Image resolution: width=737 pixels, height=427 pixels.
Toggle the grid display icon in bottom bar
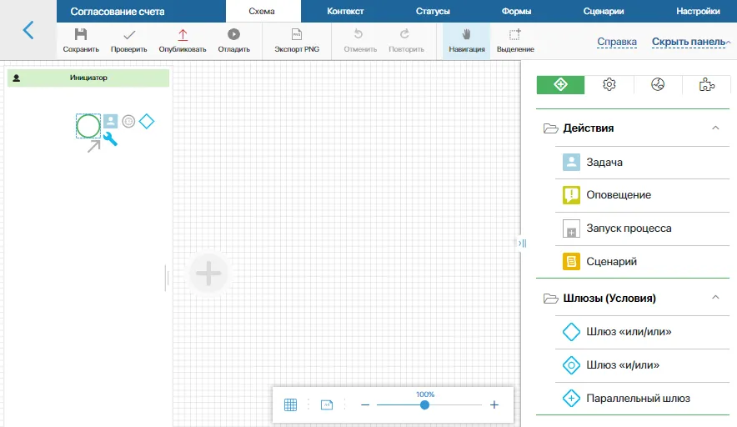[x=291, y=404]
